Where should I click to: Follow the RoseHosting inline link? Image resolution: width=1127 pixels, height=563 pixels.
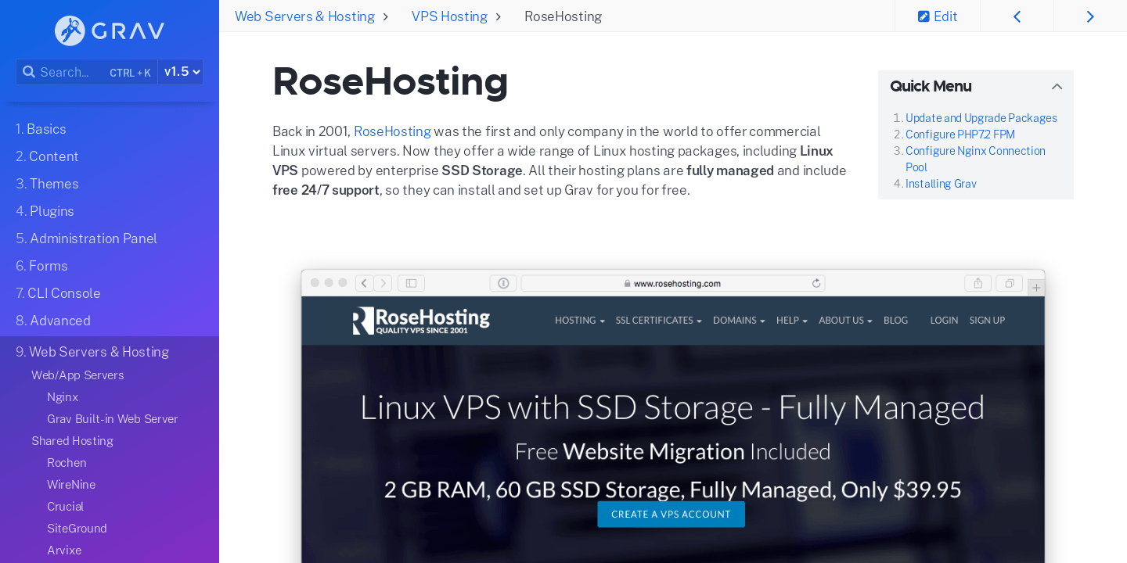coord(392,131)
